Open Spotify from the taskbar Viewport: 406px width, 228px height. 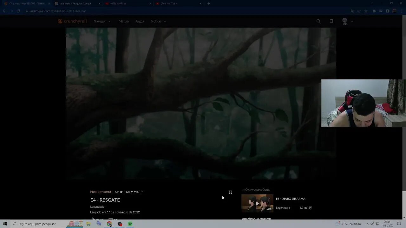(x=130, y=224)
